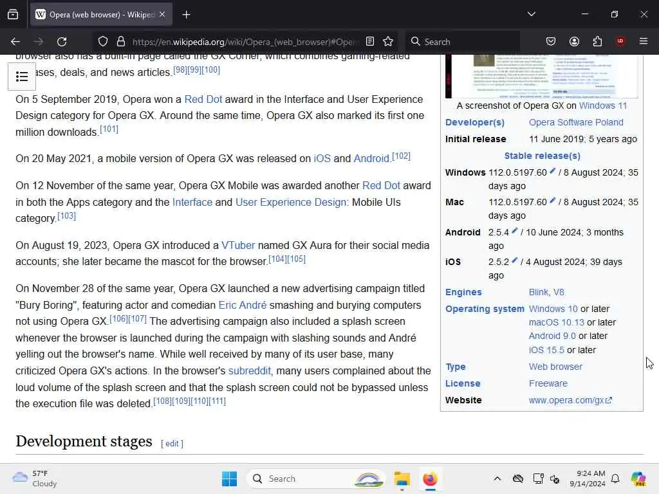Click the Wikipedia URL address field
This screenshot has height=494, width=659.
pyautogui.click(x=245, y=42)
